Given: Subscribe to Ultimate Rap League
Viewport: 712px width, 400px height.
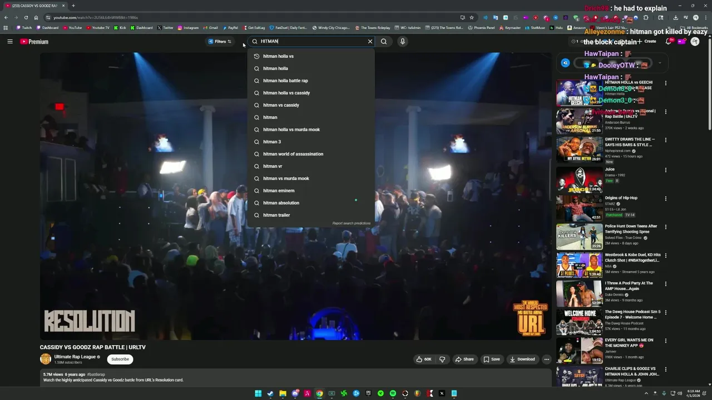Looking at the screenshot, I should (120, 359).
